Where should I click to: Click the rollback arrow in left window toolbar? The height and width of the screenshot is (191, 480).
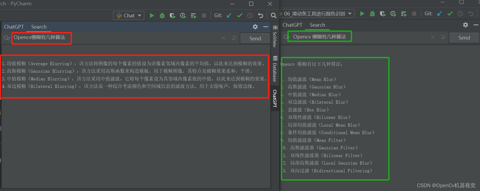tap(261, 15)
